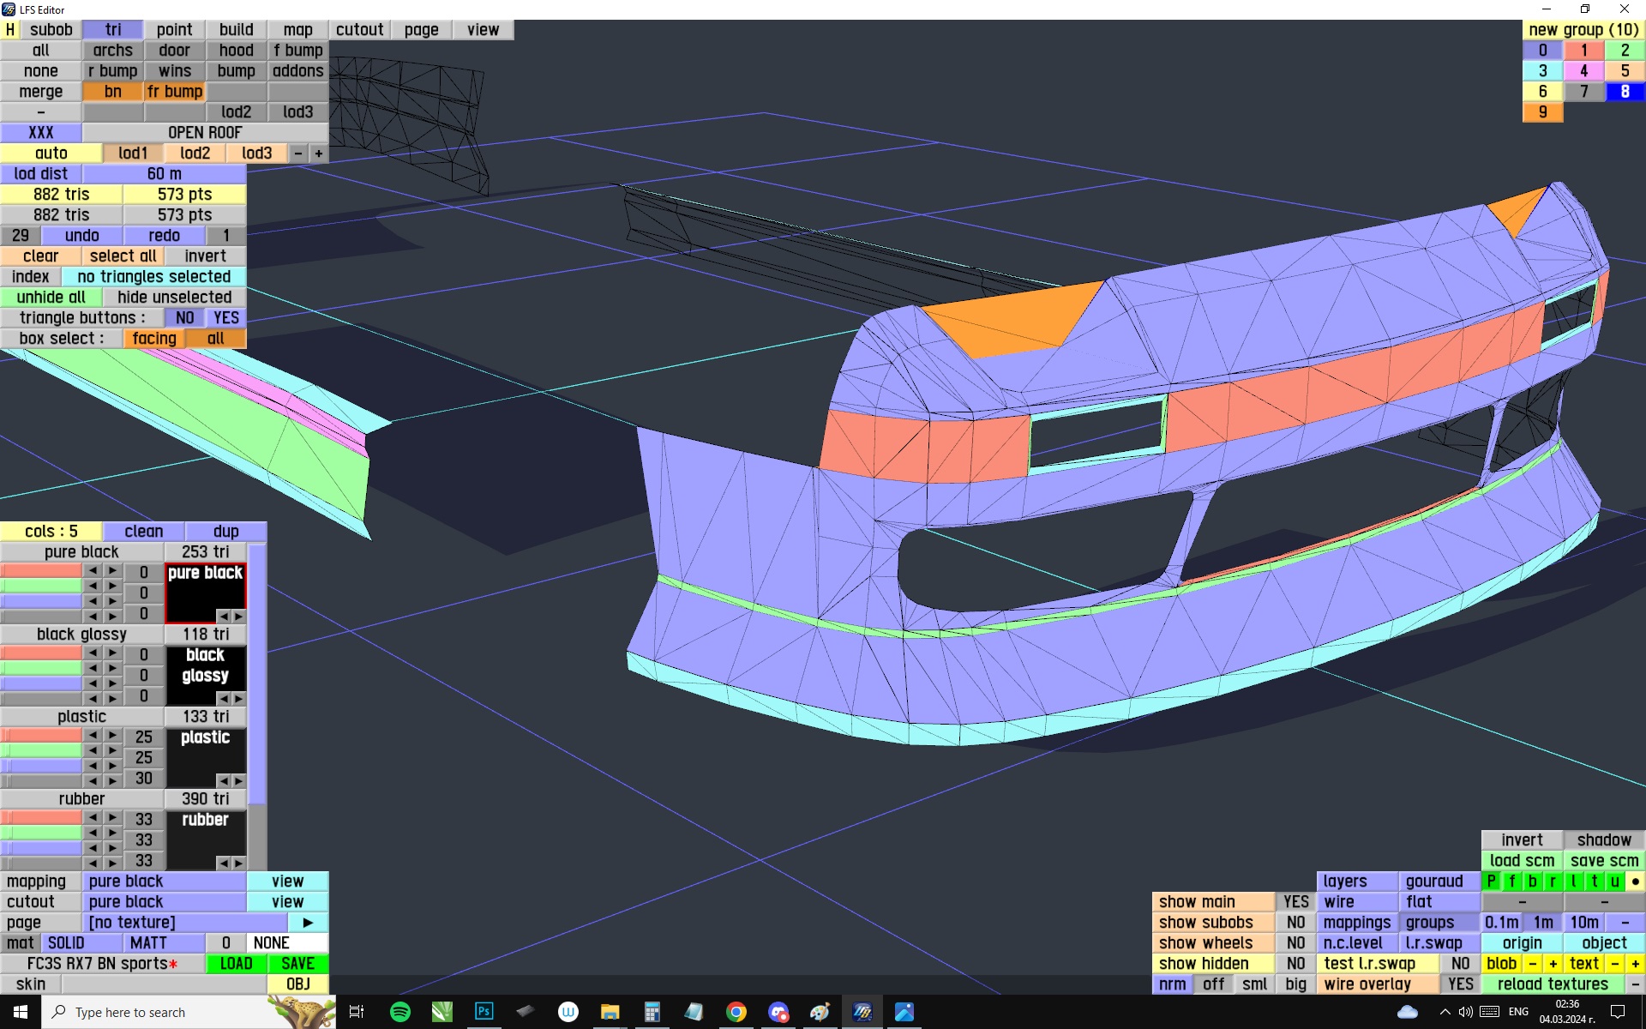This screenshot has width=1646, height=1029.
Task: Toggle show wheels NO button
Action: click(1295, 943)
